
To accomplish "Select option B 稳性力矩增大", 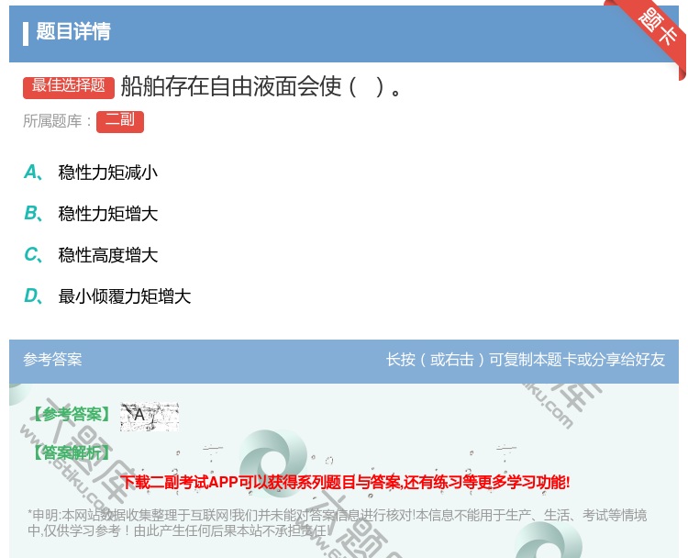I will click(x=91, y=214).
